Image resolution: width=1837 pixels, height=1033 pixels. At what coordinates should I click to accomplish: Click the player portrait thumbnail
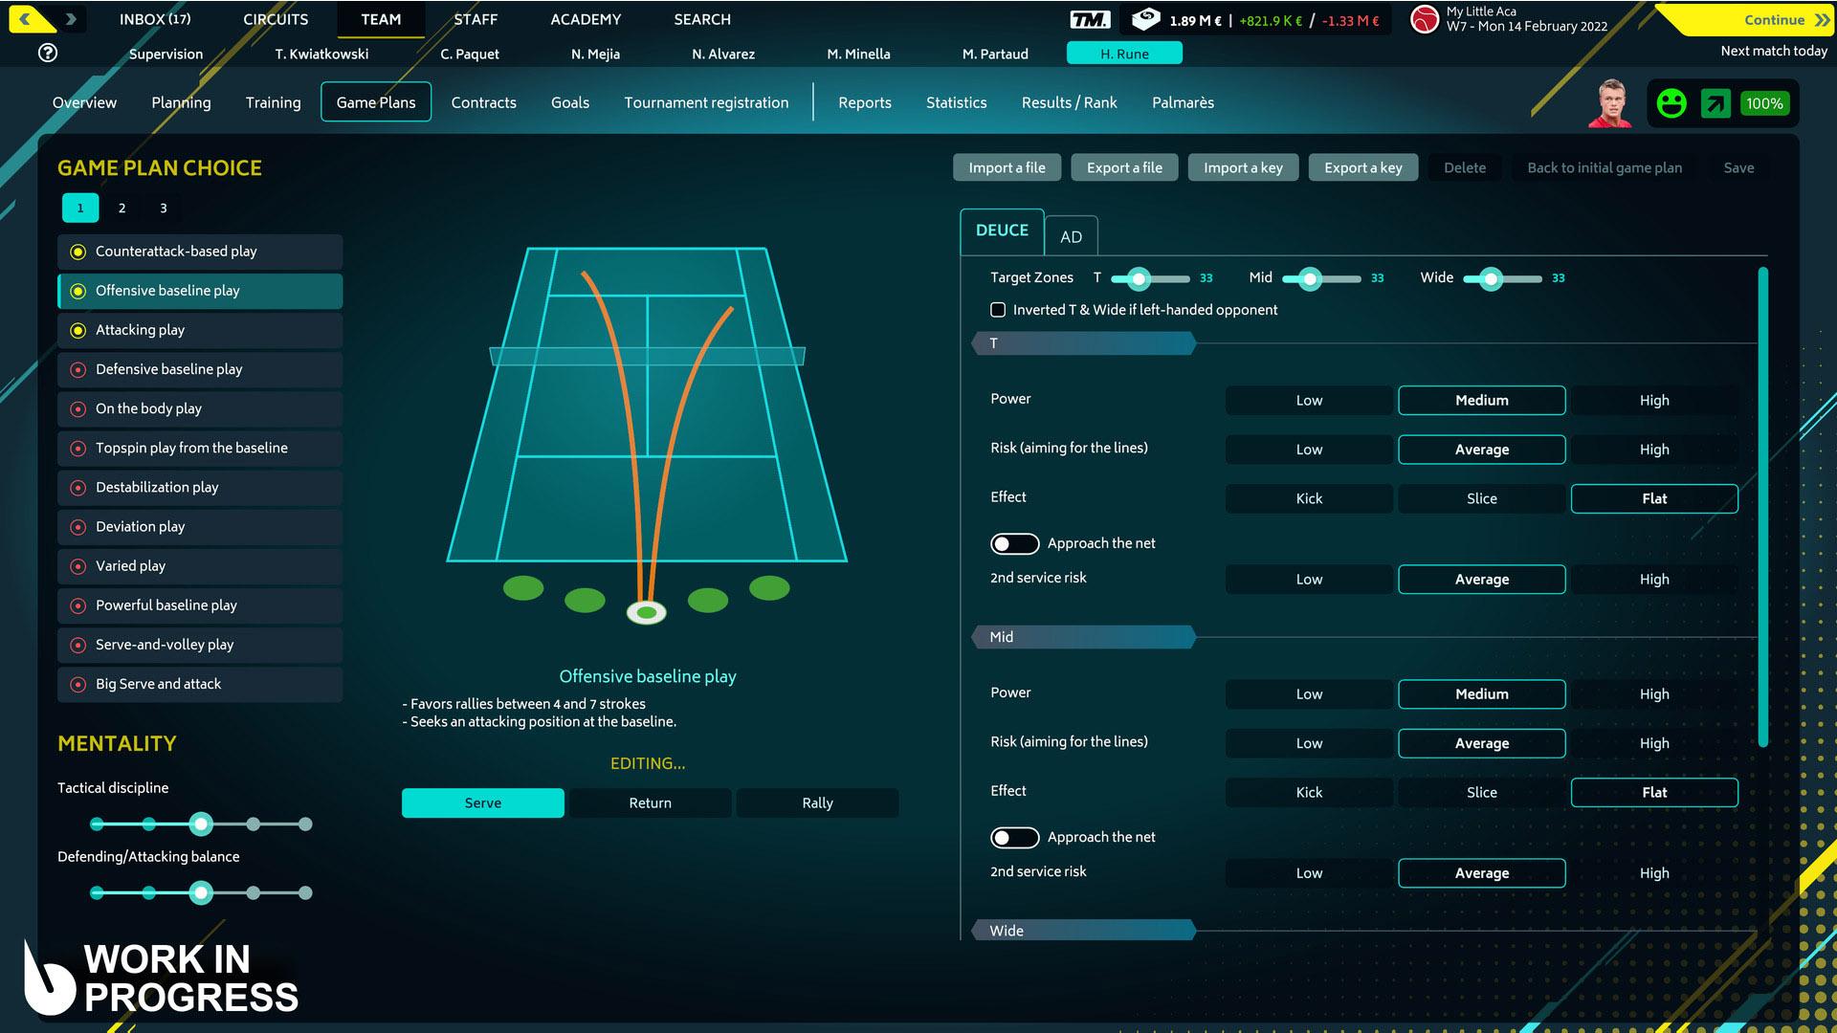(x=1610, y=103)
